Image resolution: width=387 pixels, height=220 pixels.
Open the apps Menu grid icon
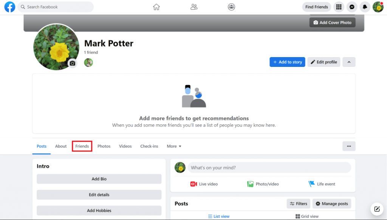[339, 7]
